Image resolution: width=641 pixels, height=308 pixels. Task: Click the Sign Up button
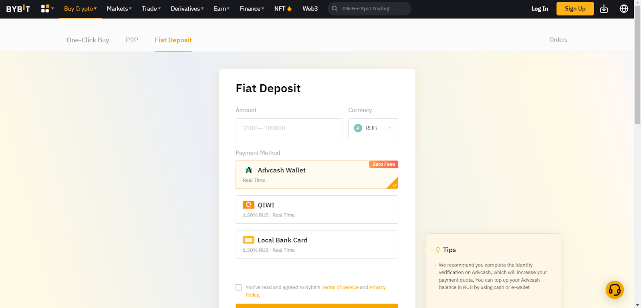pyautogui.click(x=575, y=9)
